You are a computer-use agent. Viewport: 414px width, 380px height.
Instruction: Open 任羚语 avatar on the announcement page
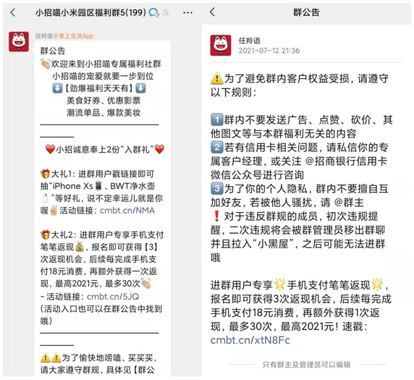[x=221, y=46]
